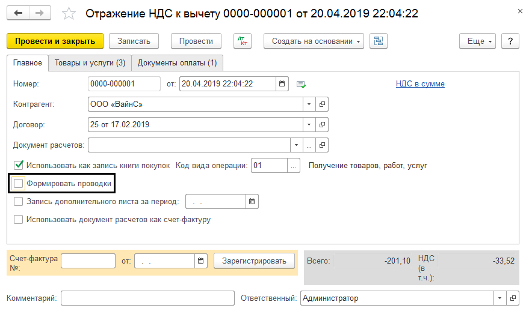
Task: Add document to favorites with star icon
Action: pyautogui.click(x=70, y=13)
